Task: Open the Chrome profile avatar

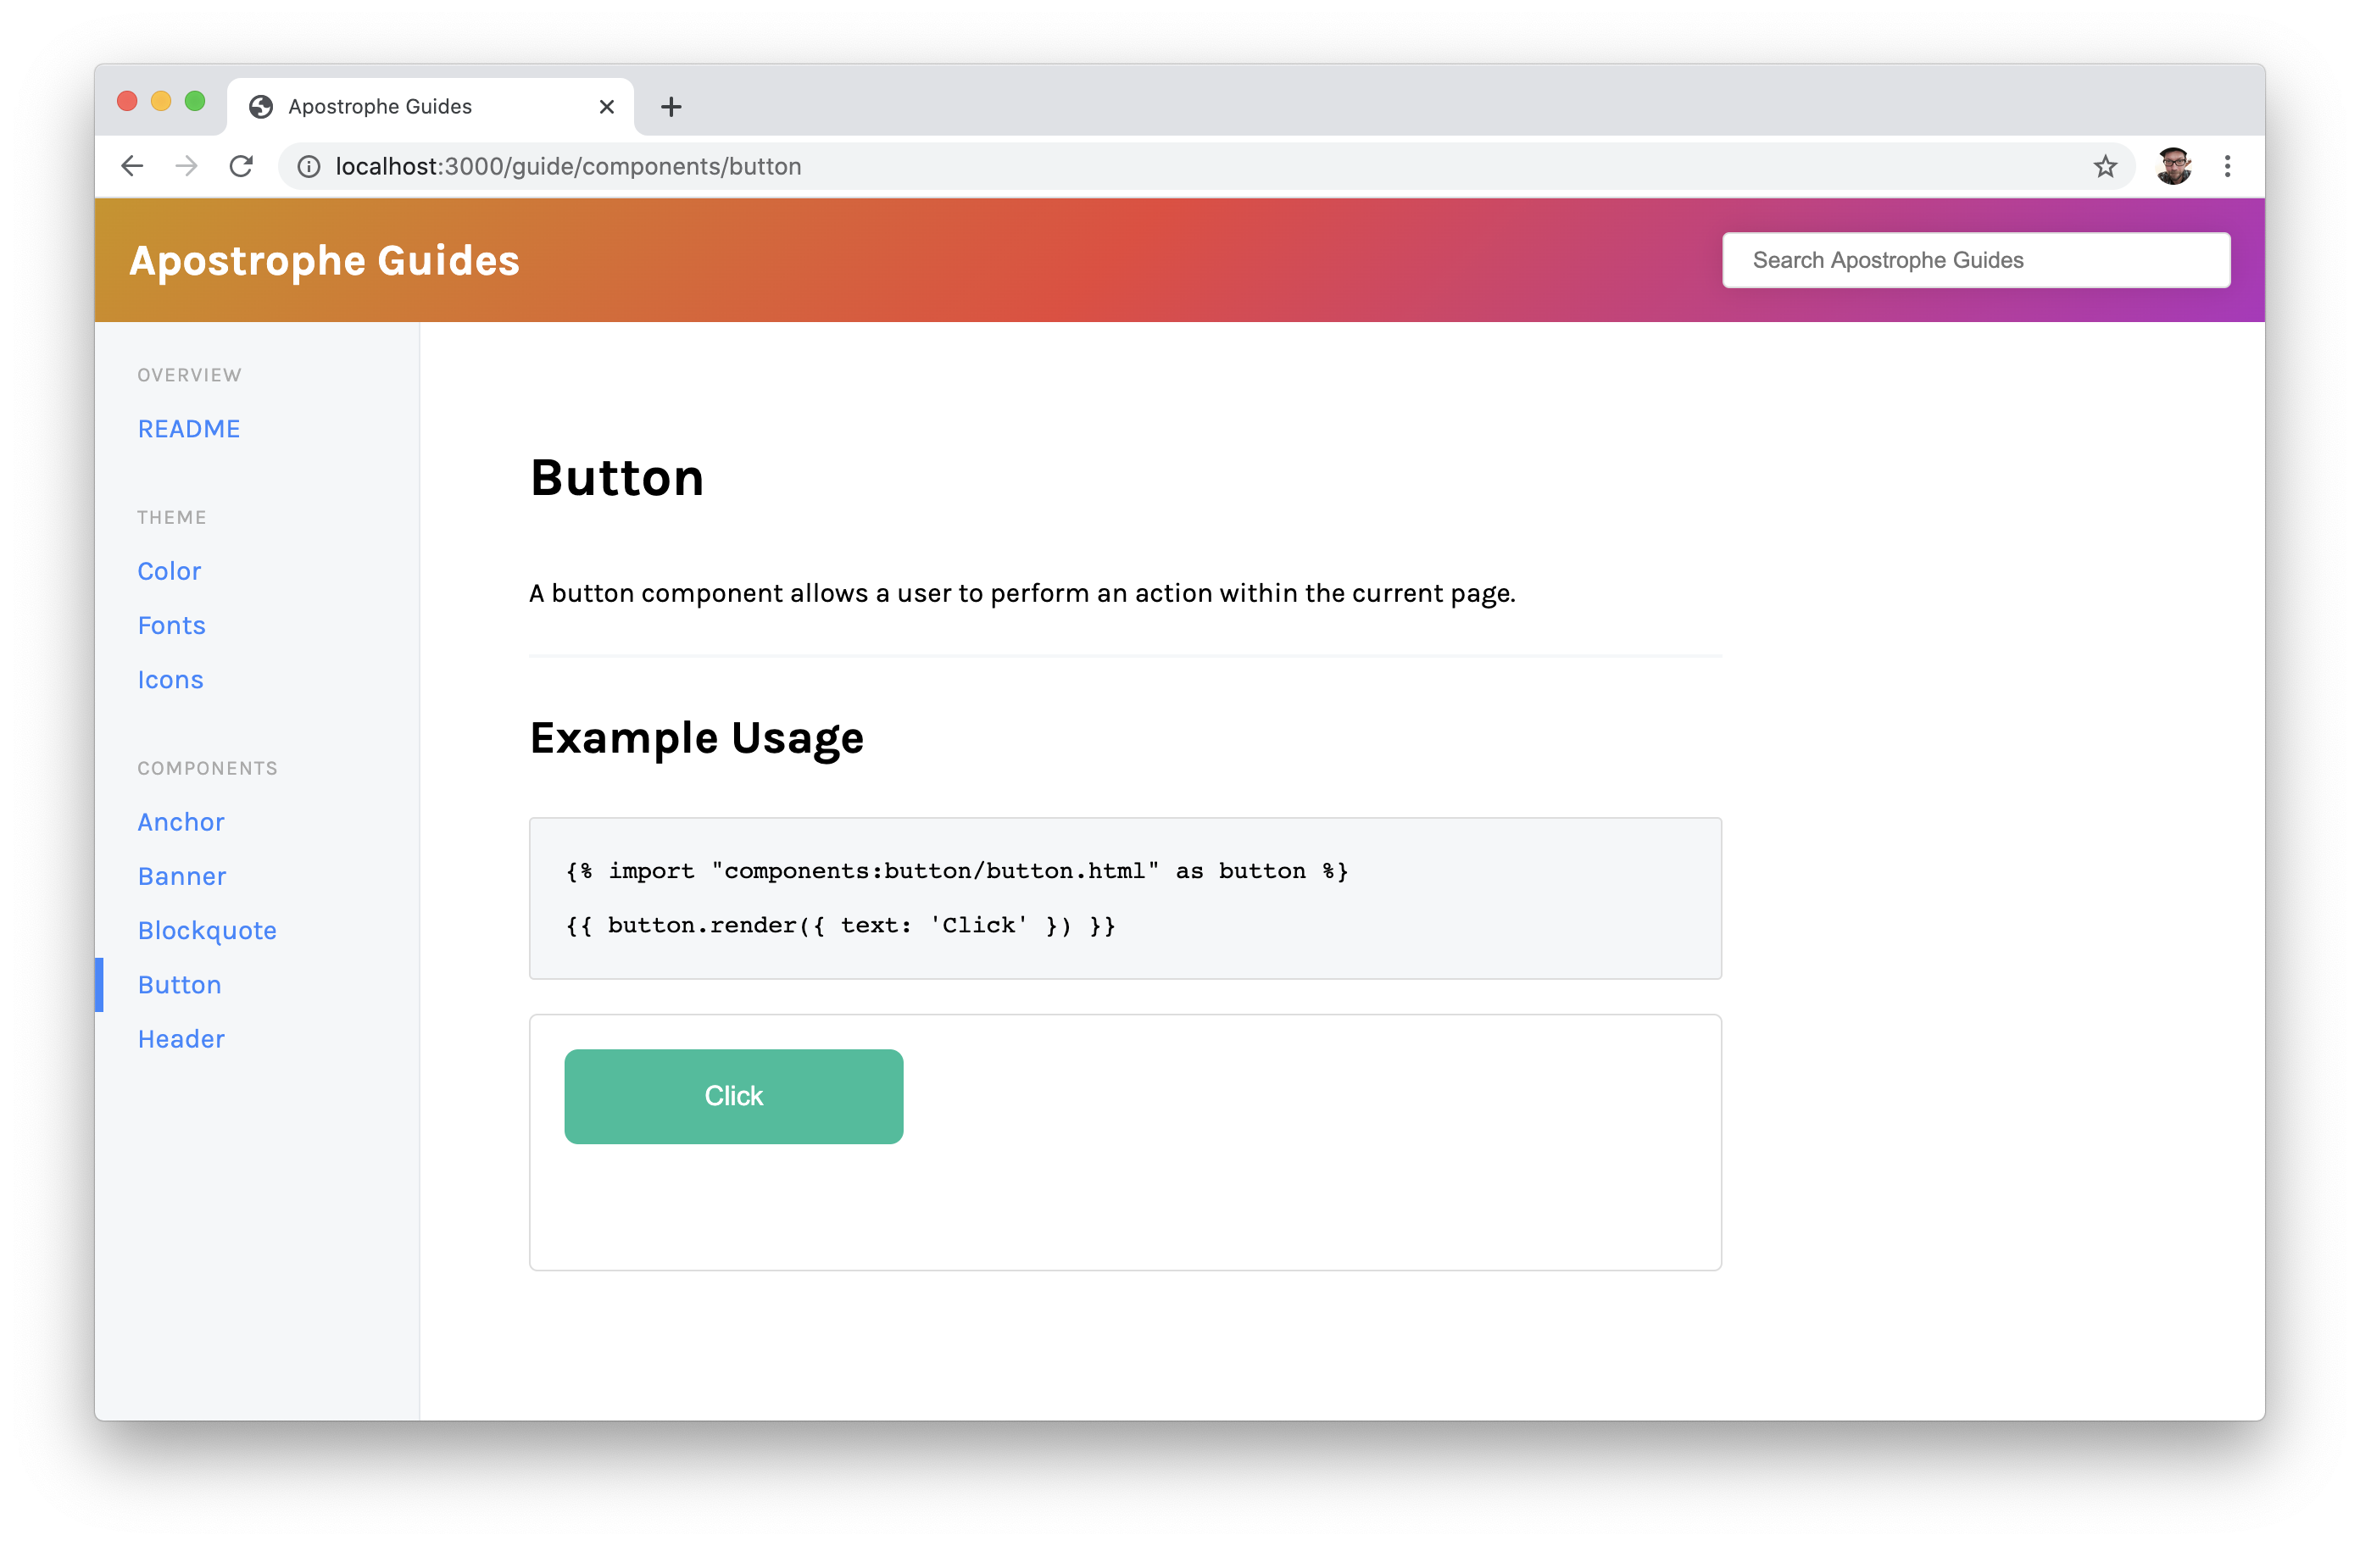Action: tap(2174, 167)
